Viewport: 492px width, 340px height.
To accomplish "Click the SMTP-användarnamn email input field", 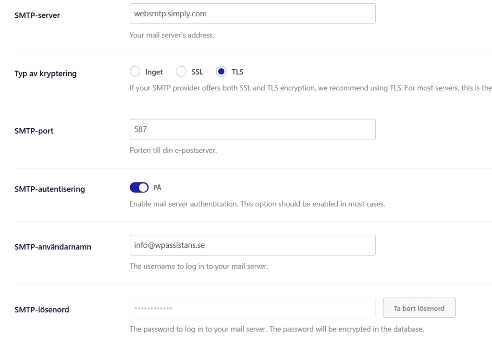I will coord(253,245).
